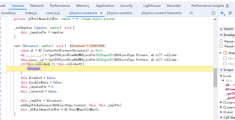Click the orange file icon in Breakpoints
Image resolution: width=235 pixels, height=120 pixels.
pyautogui.click(x=225, y=53)
